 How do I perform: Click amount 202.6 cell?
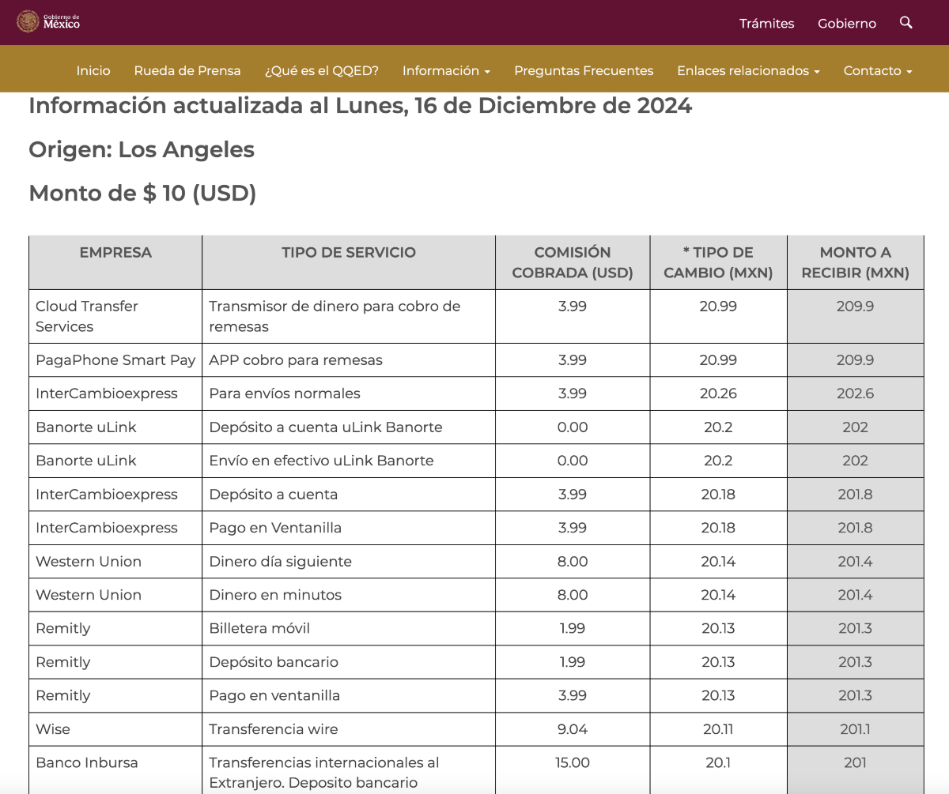(855, 393)
